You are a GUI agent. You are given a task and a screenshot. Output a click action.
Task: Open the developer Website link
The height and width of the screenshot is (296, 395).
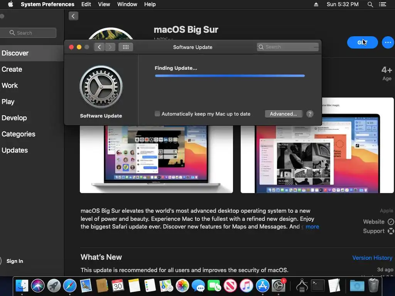point(378,222)
